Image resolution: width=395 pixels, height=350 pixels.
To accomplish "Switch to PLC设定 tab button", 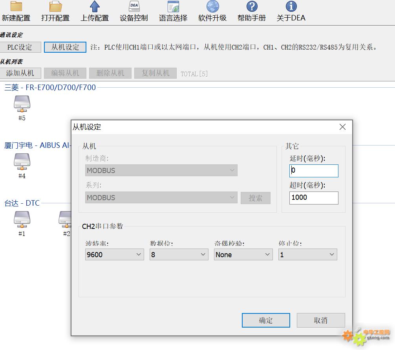I will [x=20, y=47].
